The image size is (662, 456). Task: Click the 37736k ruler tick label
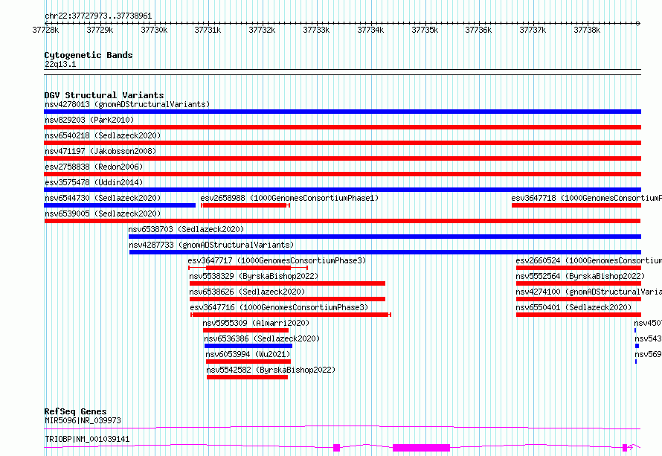pyautogui.click(x=478, y=30)
